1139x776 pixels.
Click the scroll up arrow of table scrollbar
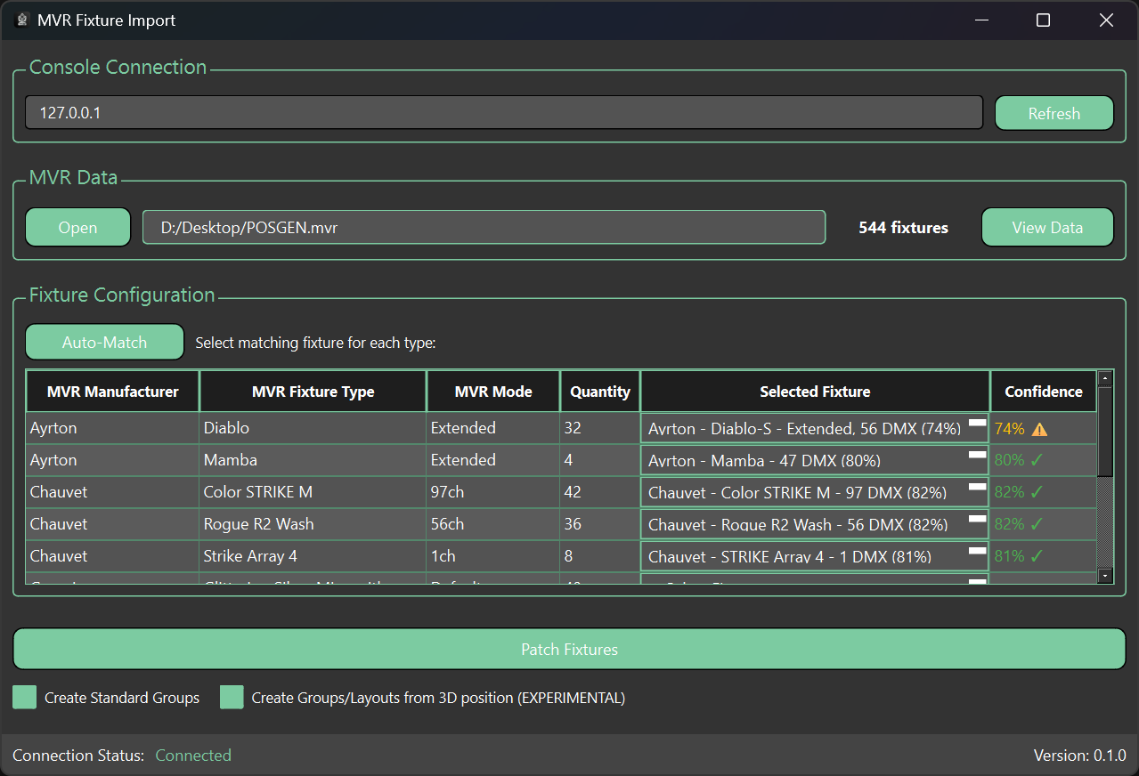(1105, 378)
